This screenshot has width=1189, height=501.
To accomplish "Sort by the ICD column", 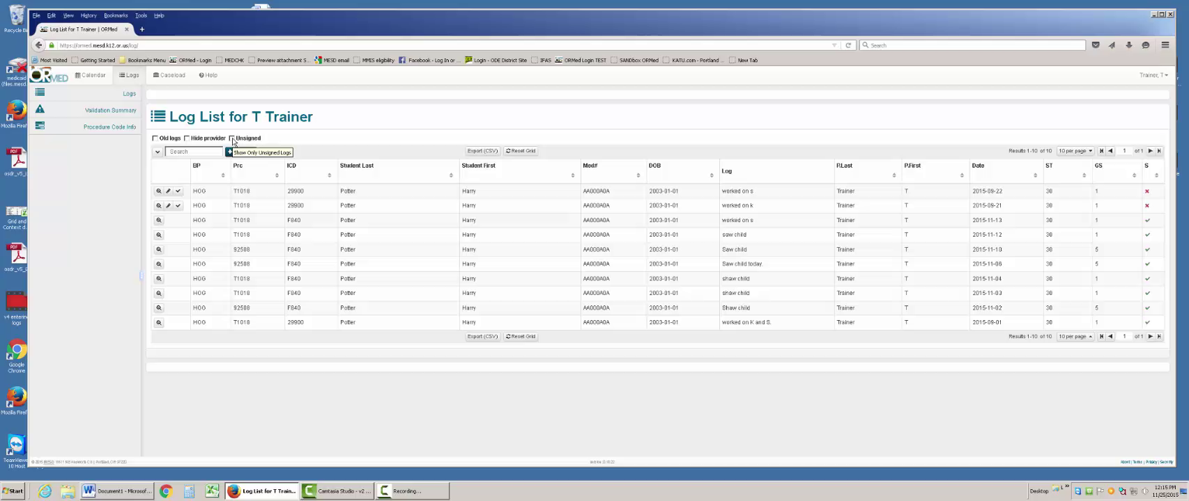I will pyautogui.click(x=310, y=170).
